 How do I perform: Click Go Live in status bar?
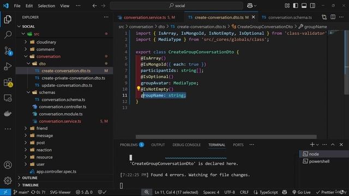(x=302, y=192)
